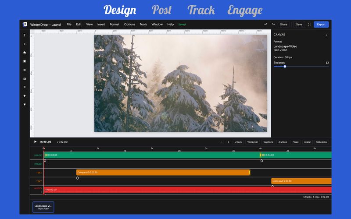The height and width of the screenshot is (219, 351).
Task: Click the AI Video button
Action: (x=283, y=142)
